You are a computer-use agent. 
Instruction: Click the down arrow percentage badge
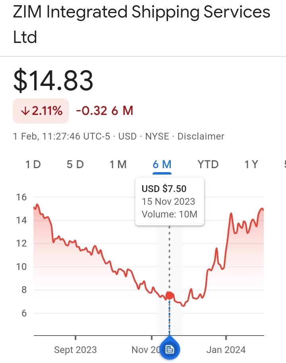41,111
